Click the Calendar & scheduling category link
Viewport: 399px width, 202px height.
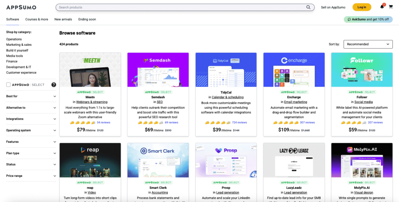click(228, 97)
